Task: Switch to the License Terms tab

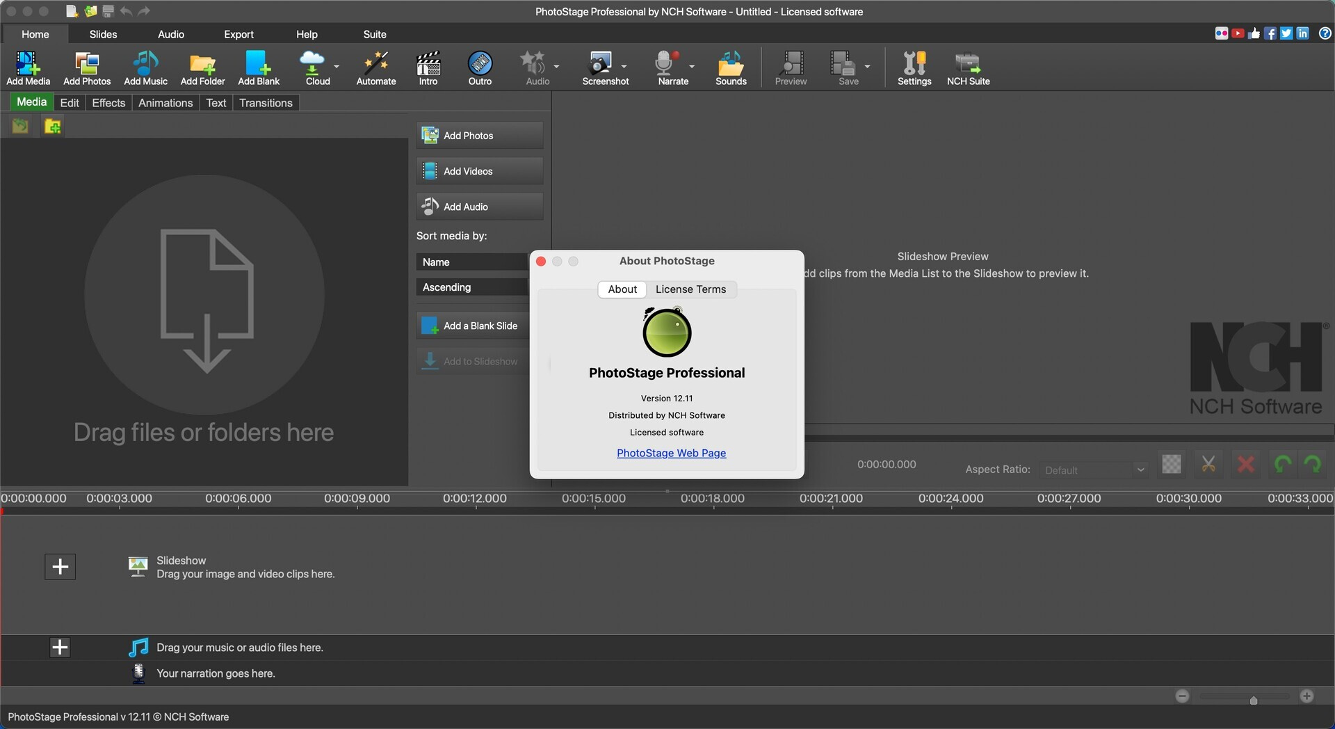Action: [690, 289]
